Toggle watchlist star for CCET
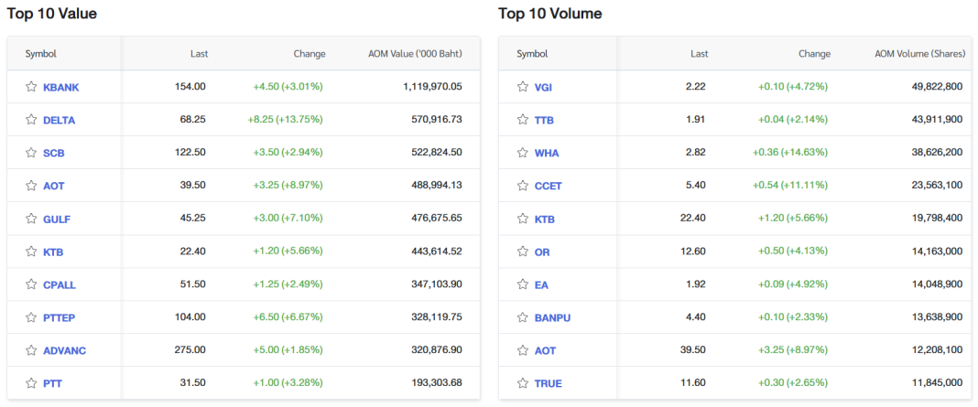978x407 pixels. (x=523, y=186)
